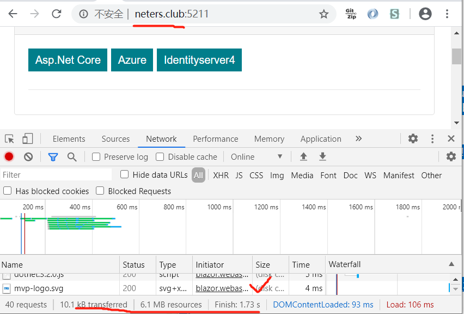
Task: Enable Preserve log
Action: (96, 156)
